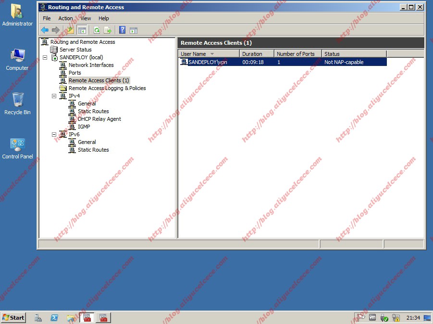Open Administrator folder on desktop
This screenshot has height=324, width=433.
[x=17, y=14]
